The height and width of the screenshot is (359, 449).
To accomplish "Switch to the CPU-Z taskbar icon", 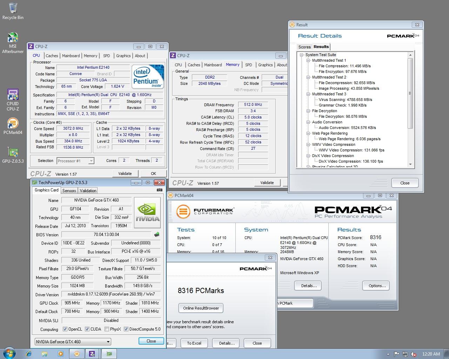I will tap(92, 354).
